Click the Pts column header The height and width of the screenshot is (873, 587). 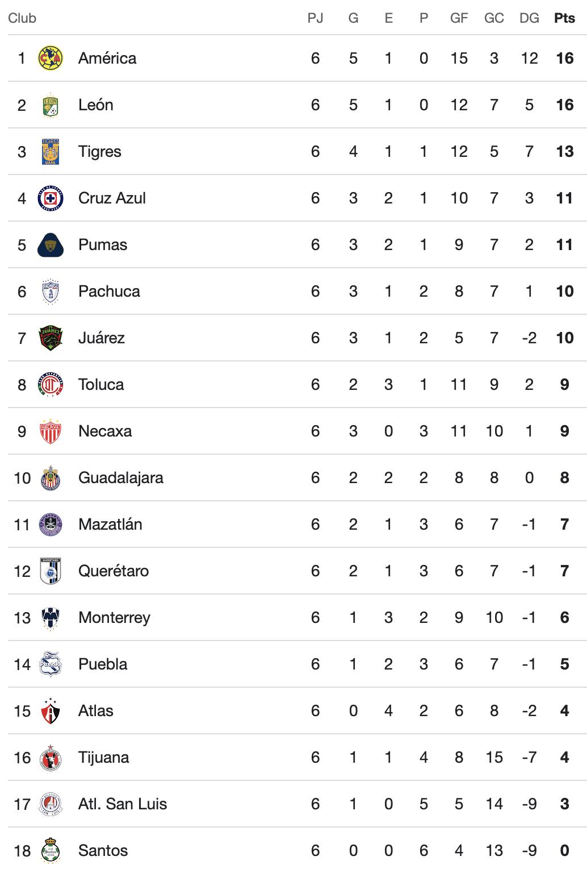(x=564, y=18)
